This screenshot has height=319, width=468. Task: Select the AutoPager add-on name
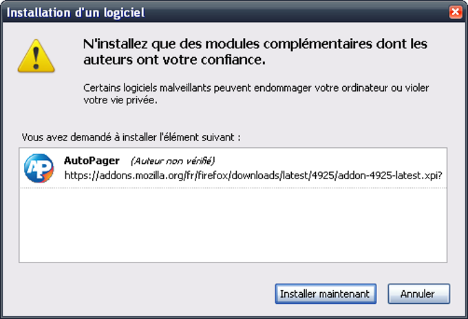[x=92, y=161]
